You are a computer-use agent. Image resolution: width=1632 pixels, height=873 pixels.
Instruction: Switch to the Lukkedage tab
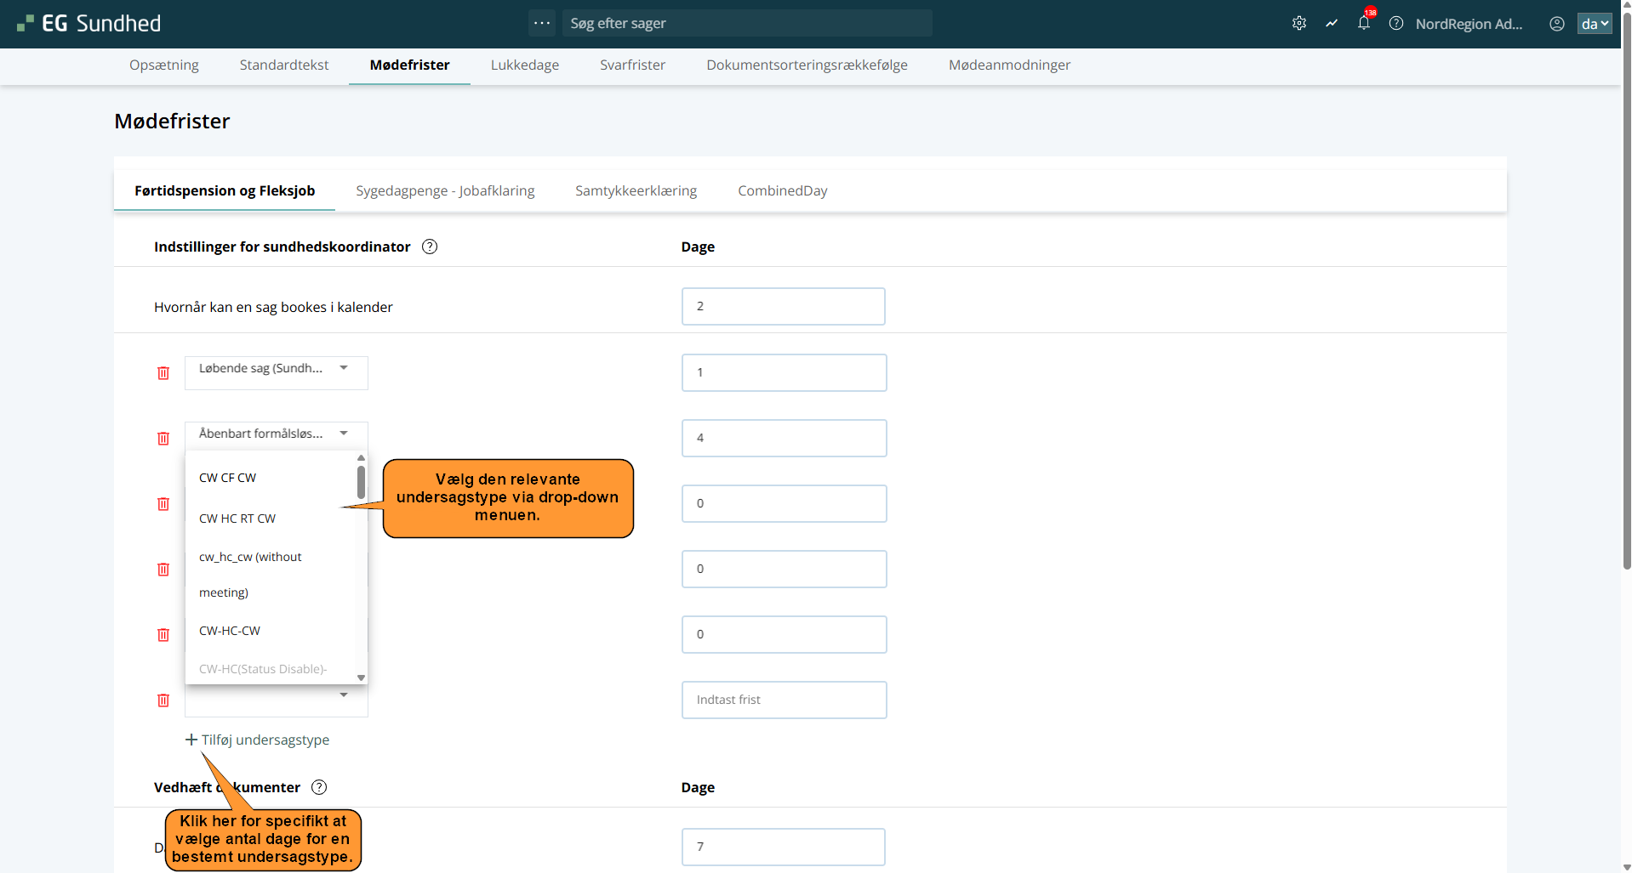coord(524,65)
